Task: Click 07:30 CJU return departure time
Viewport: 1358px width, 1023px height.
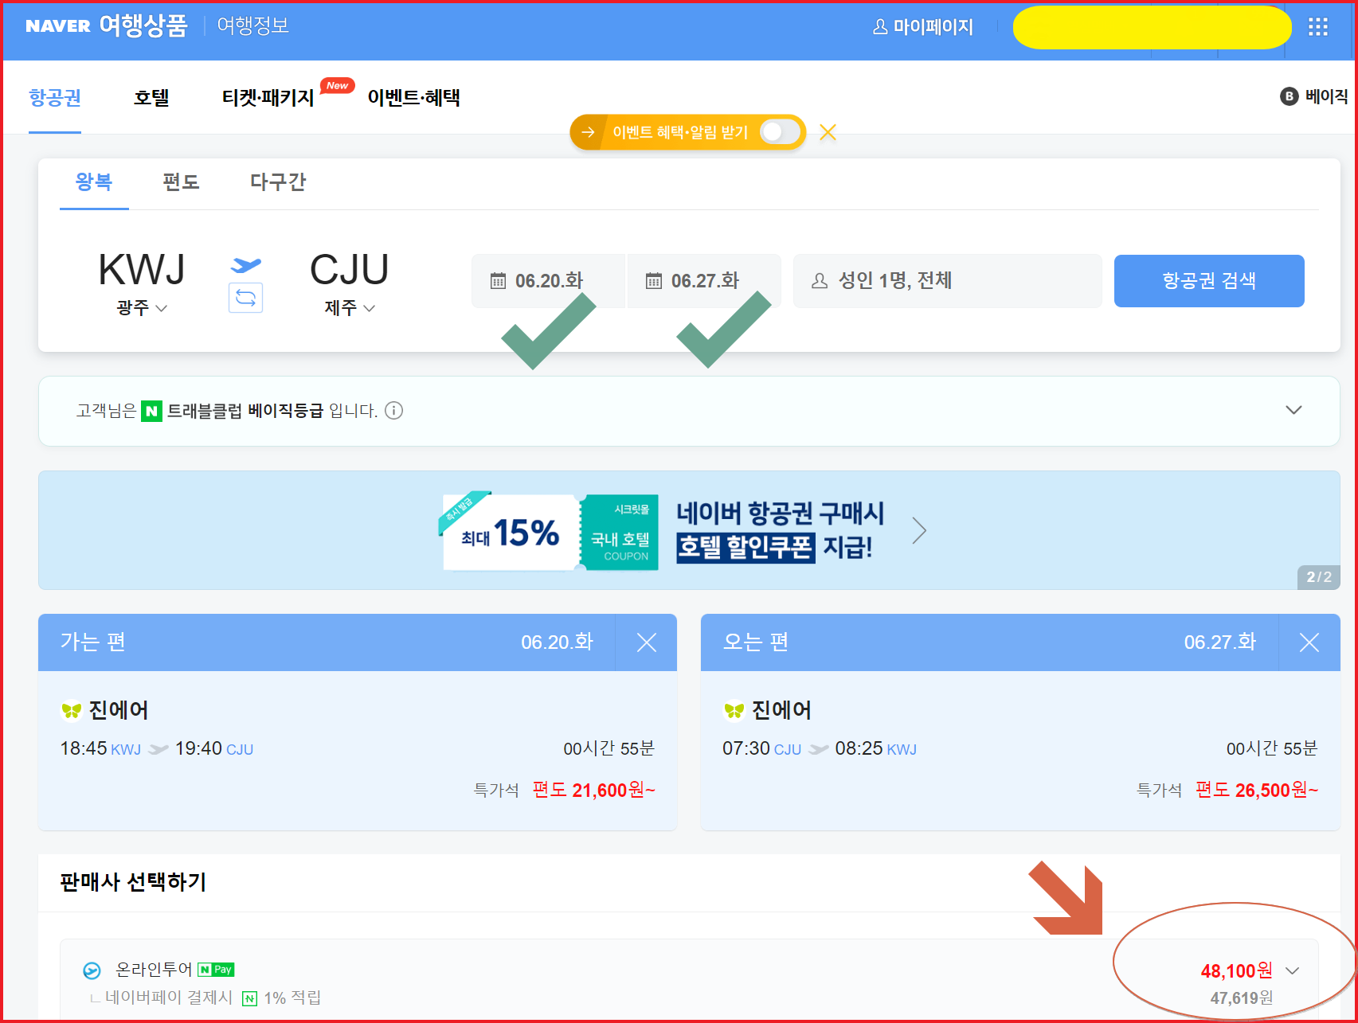Action: coord(761,749)
